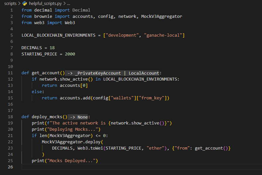Click 'len(MockV3Aggregator)' condition on line 21

(66, 136)
